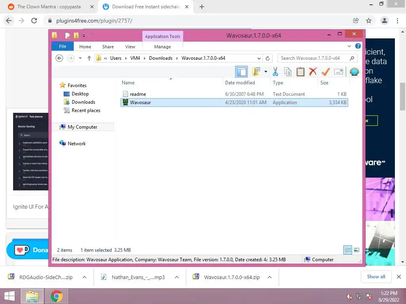Viewport: 406px width, 304px height.
Task: Open the RDGAudio-SideCh zip download options arrow
Action: tap(84, 277)
